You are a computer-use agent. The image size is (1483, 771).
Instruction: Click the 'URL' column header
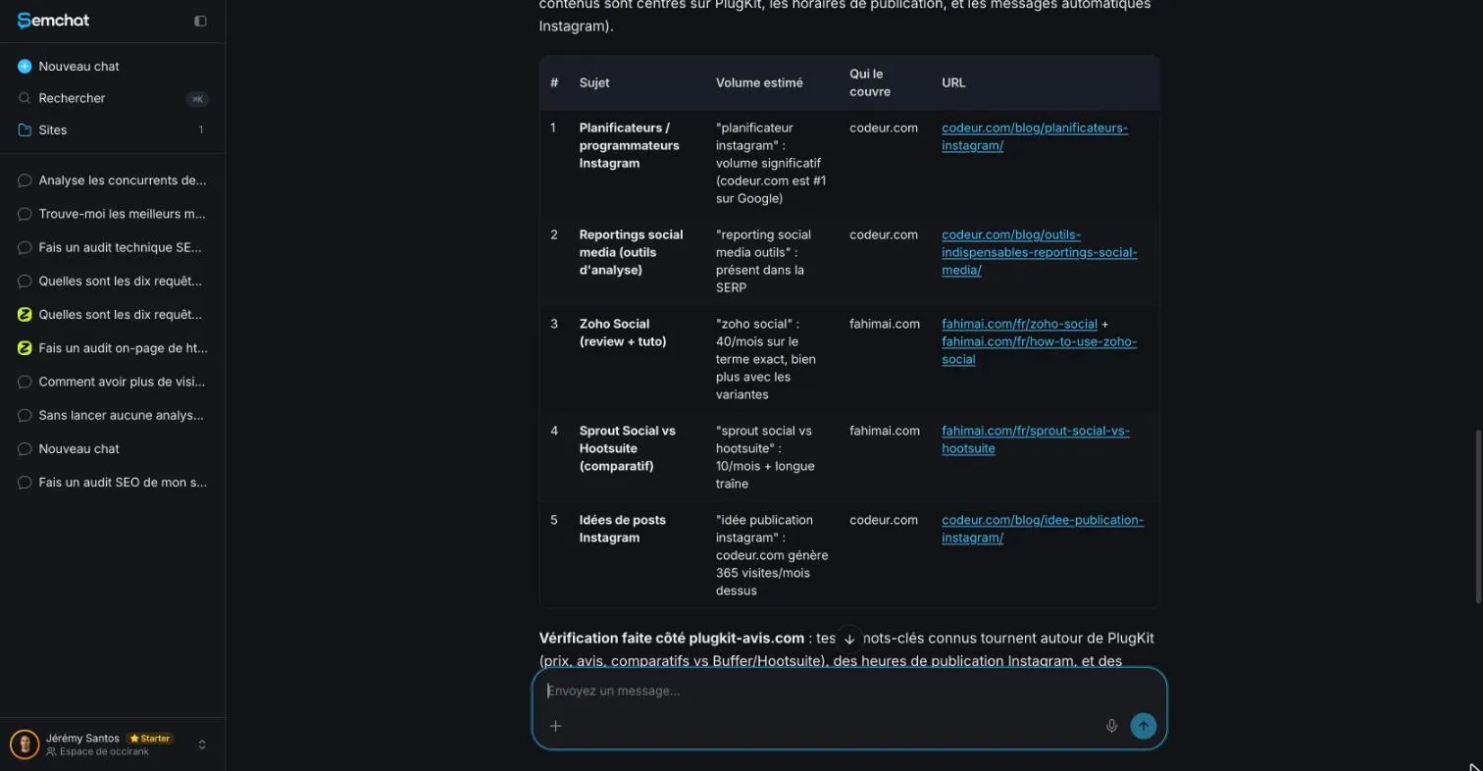pos(953,82)
